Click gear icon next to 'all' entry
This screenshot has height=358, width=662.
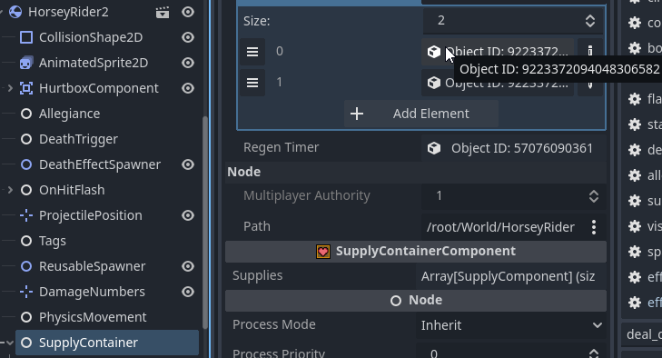click(x=635, y=175)
